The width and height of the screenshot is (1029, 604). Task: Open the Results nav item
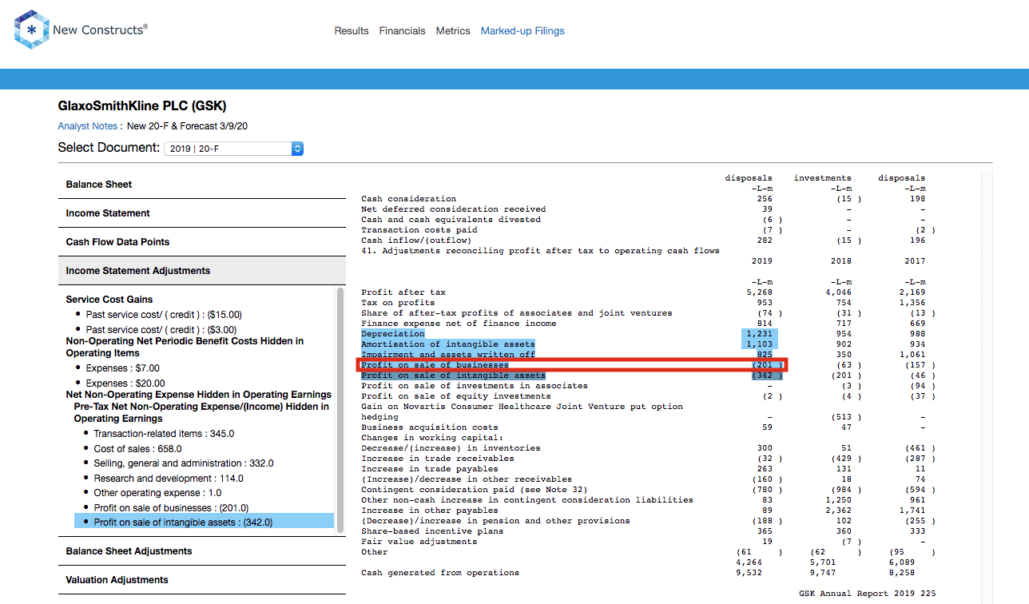click(x=352, y=31)
